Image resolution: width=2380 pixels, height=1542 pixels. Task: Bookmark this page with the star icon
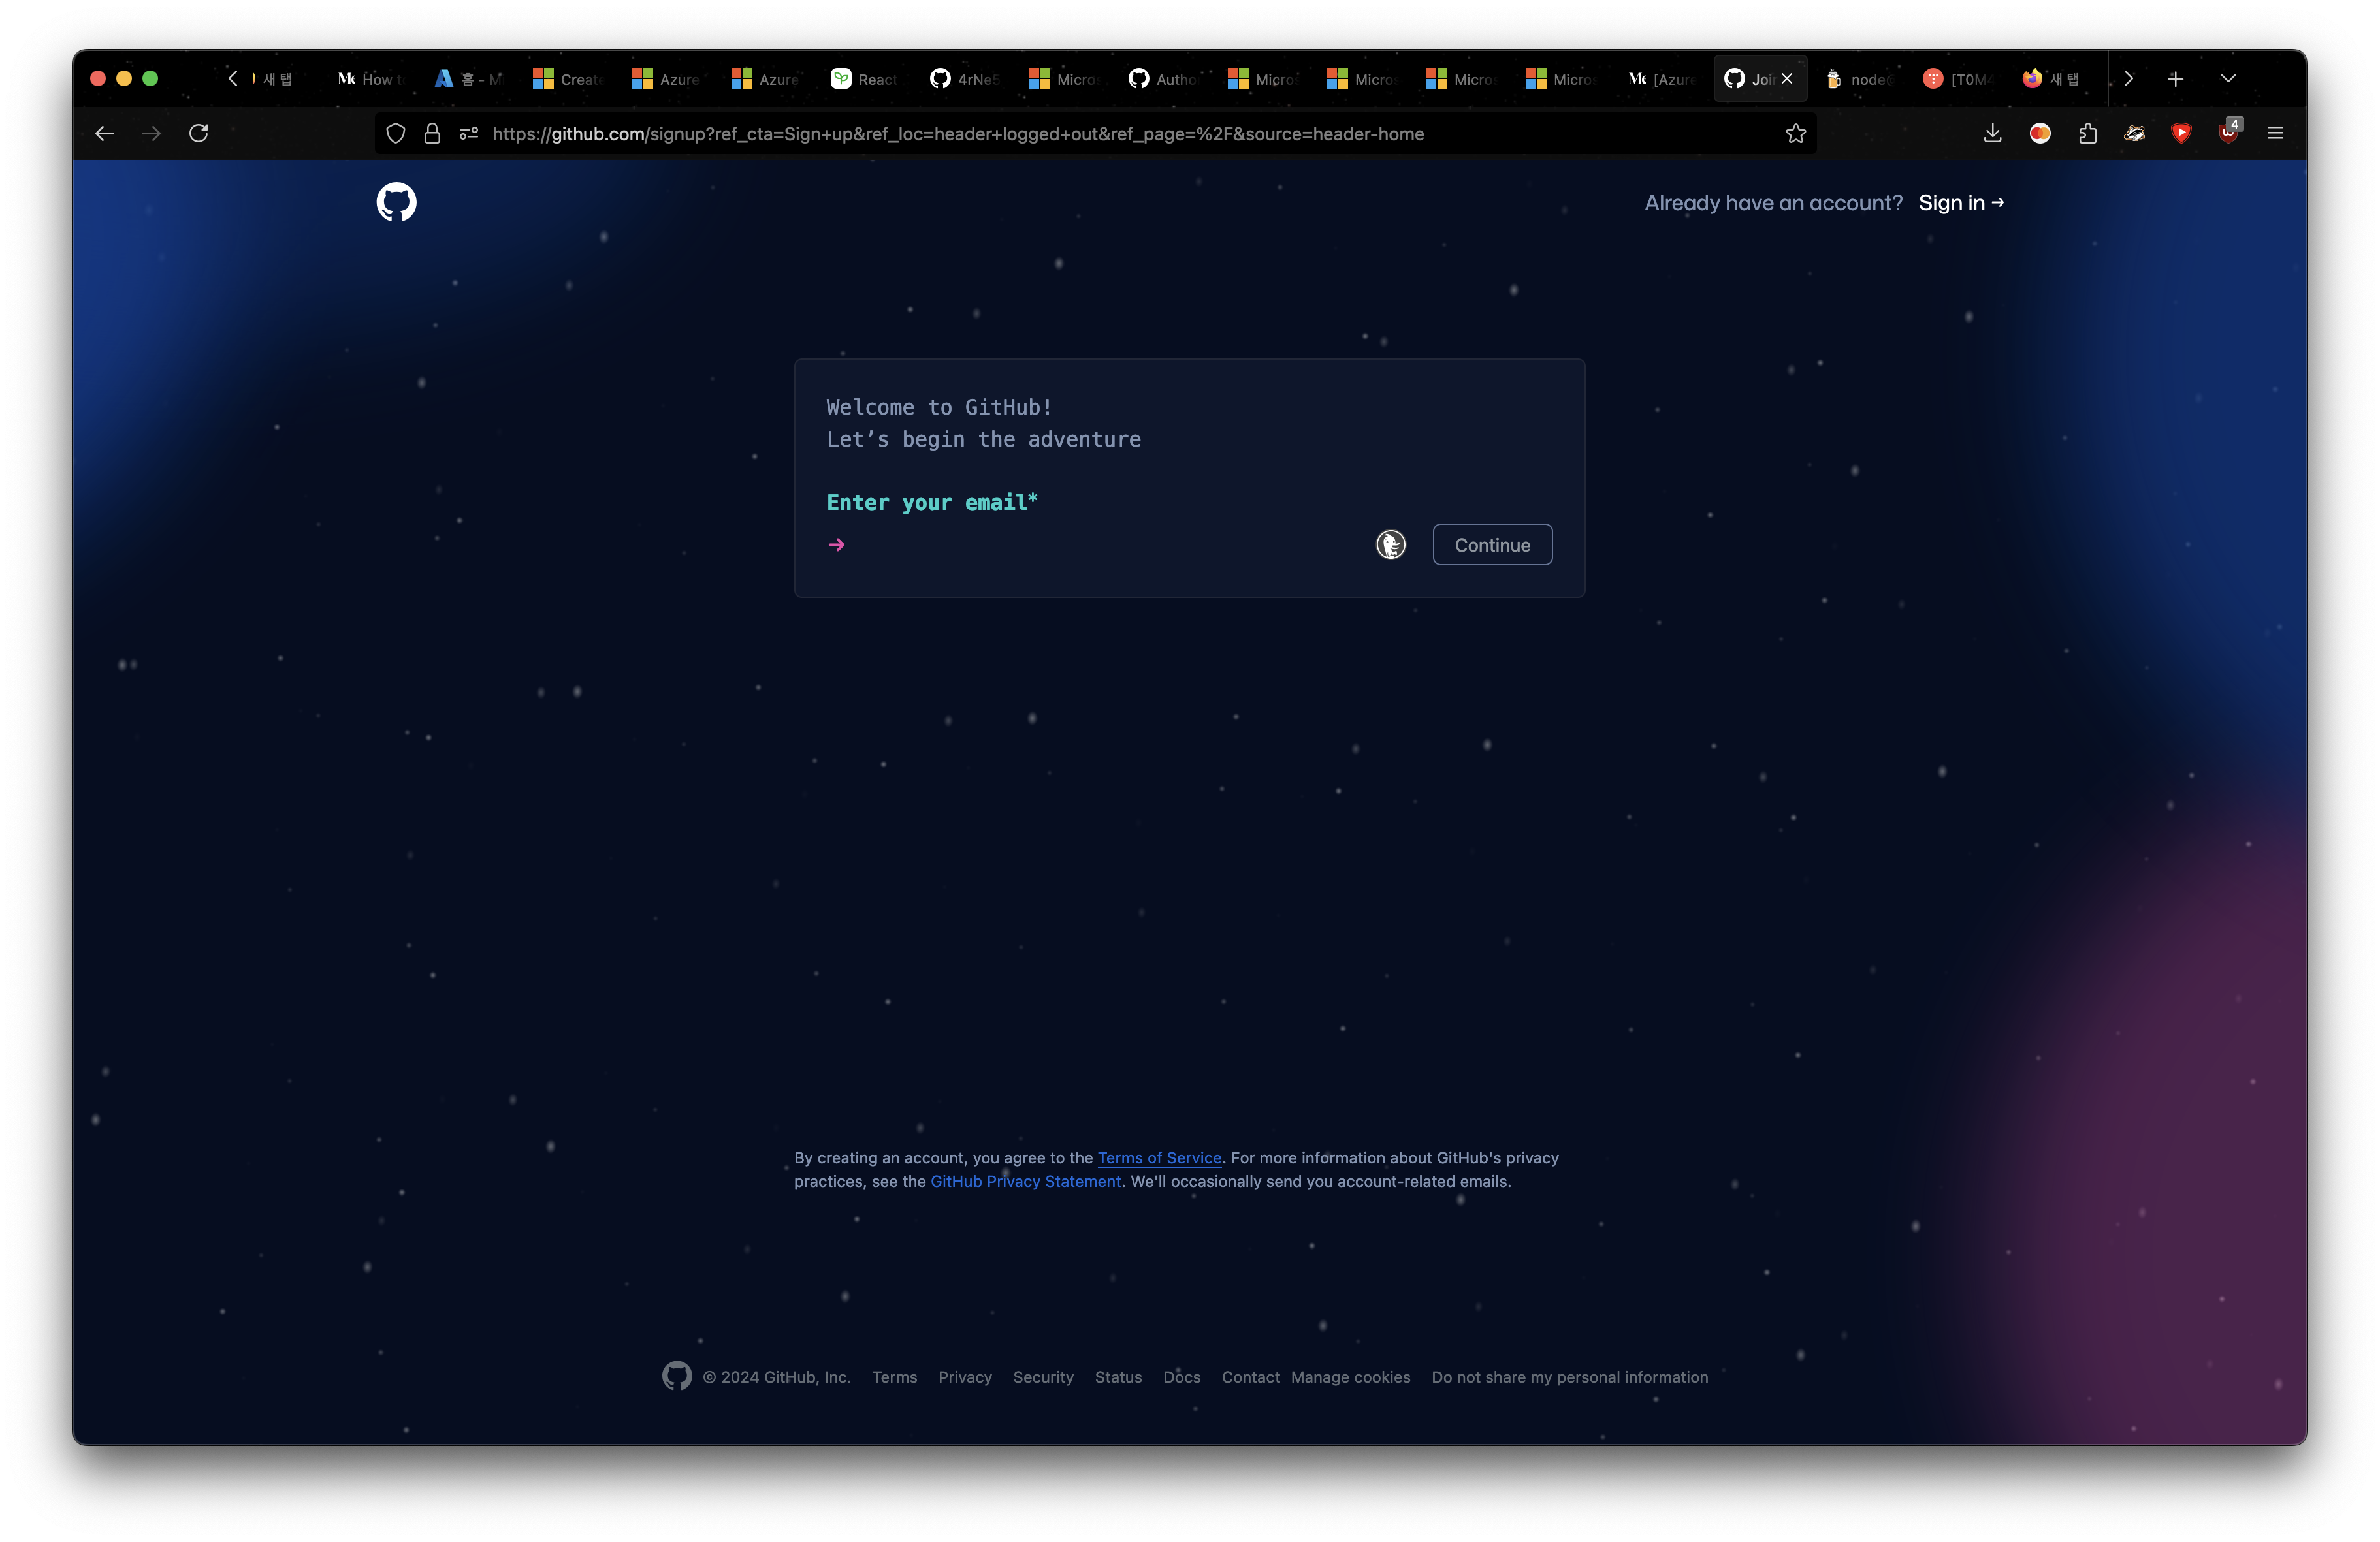point(1796,133)
